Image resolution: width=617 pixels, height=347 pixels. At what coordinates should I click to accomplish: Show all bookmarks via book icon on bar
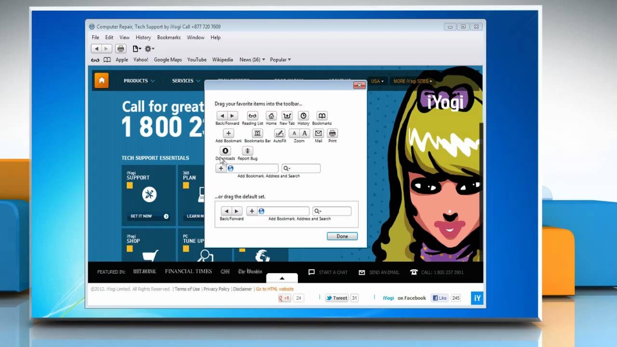(107, 60)
